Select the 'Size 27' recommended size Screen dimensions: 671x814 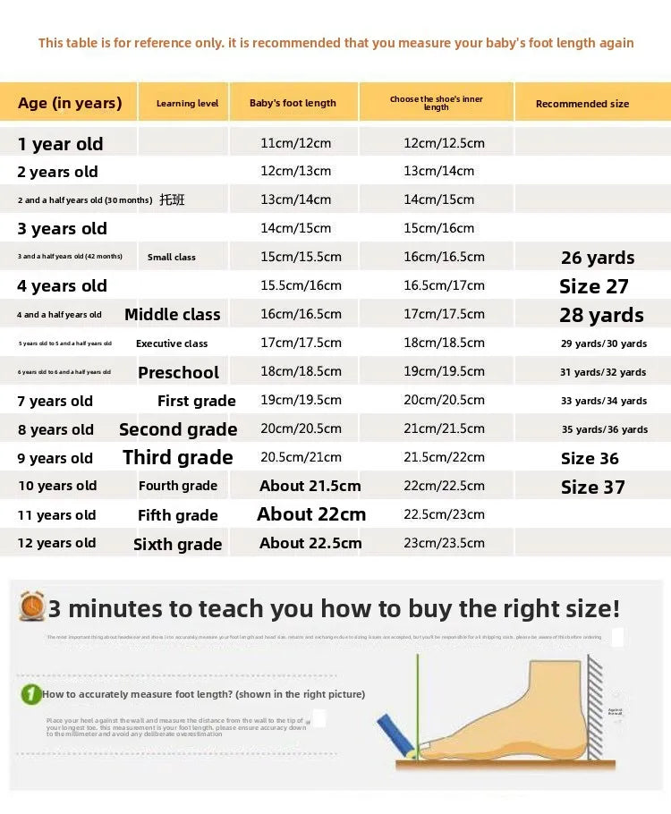tap(594, 286)
